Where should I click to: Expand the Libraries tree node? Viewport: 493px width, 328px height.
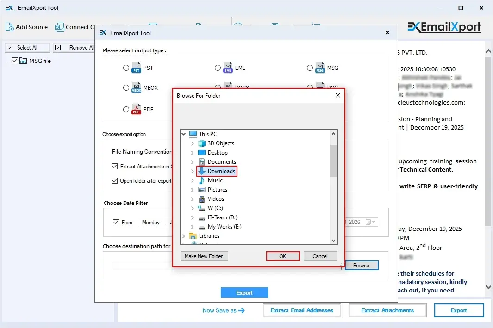[184, 236]
